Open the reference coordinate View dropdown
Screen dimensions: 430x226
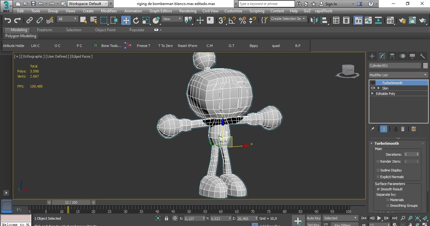coord(172,19)
